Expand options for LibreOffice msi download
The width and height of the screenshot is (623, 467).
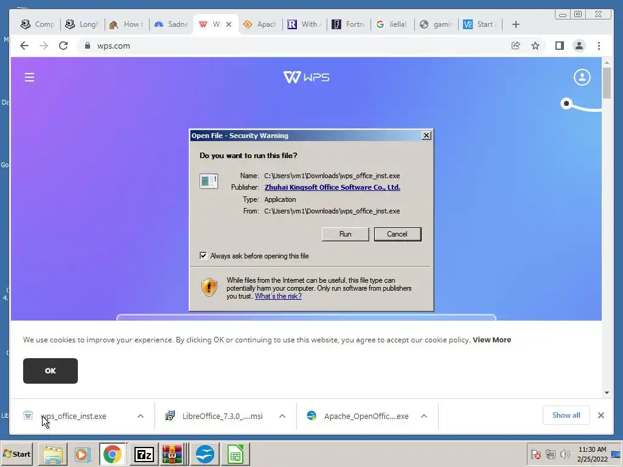tap(282, 416)
